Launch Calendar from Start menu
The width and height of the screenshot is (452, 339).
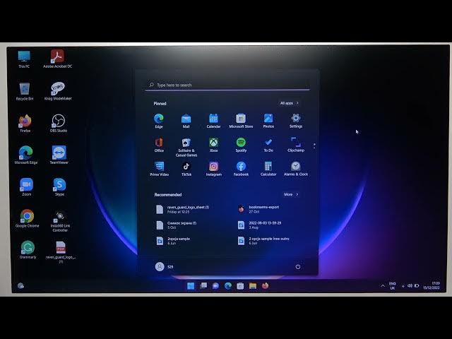pos(213,121)
